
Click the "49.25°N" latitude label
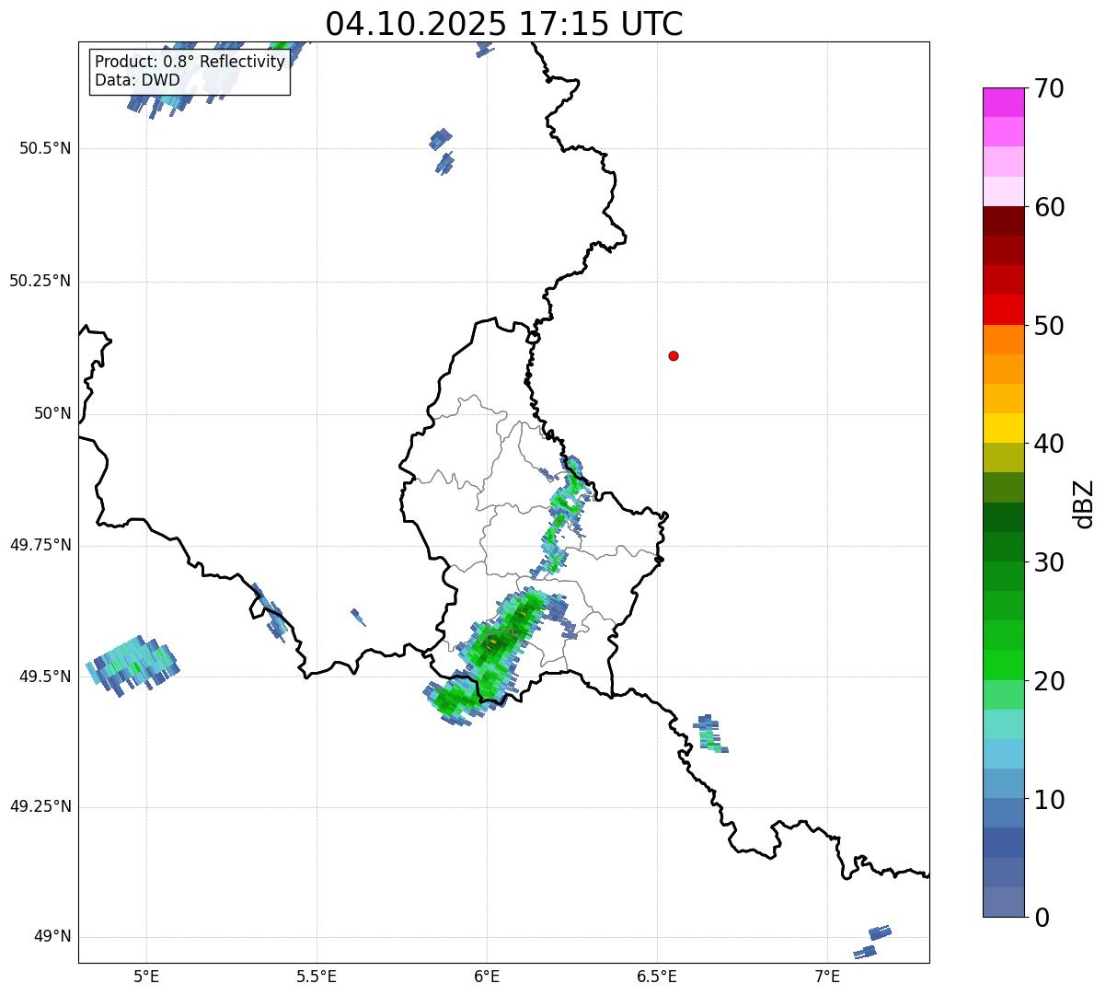[40, 806]
